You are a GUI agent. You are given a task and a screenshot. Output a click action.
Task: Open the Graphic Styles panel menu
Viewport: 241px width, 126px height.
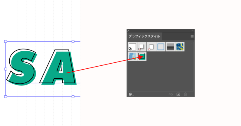[x=192, y=37]
